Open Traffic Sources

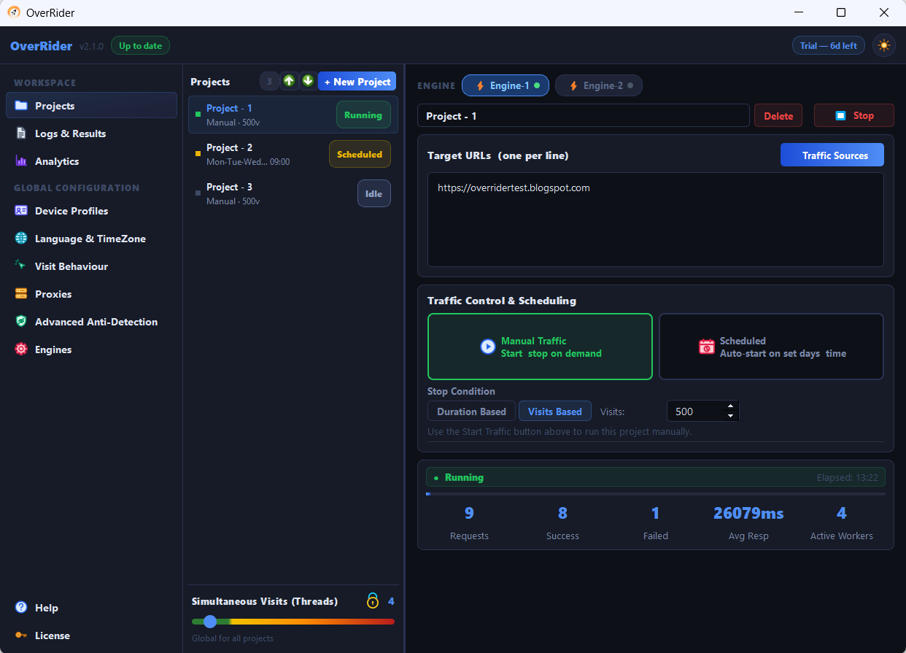[832, 155]
